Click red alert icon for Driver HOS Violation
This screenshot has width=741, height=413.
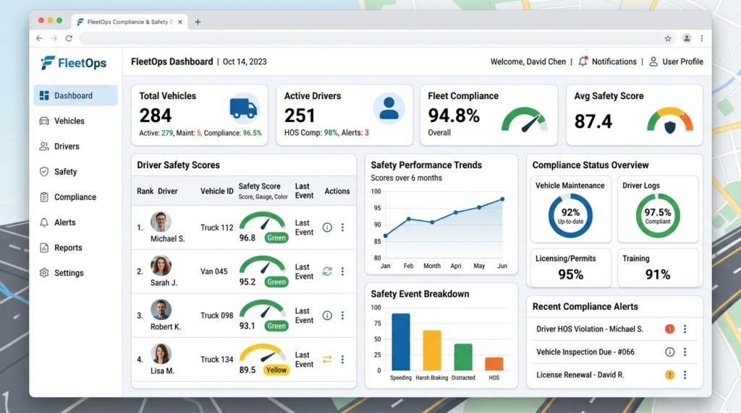pyautogui.click(x=669, y=329)
